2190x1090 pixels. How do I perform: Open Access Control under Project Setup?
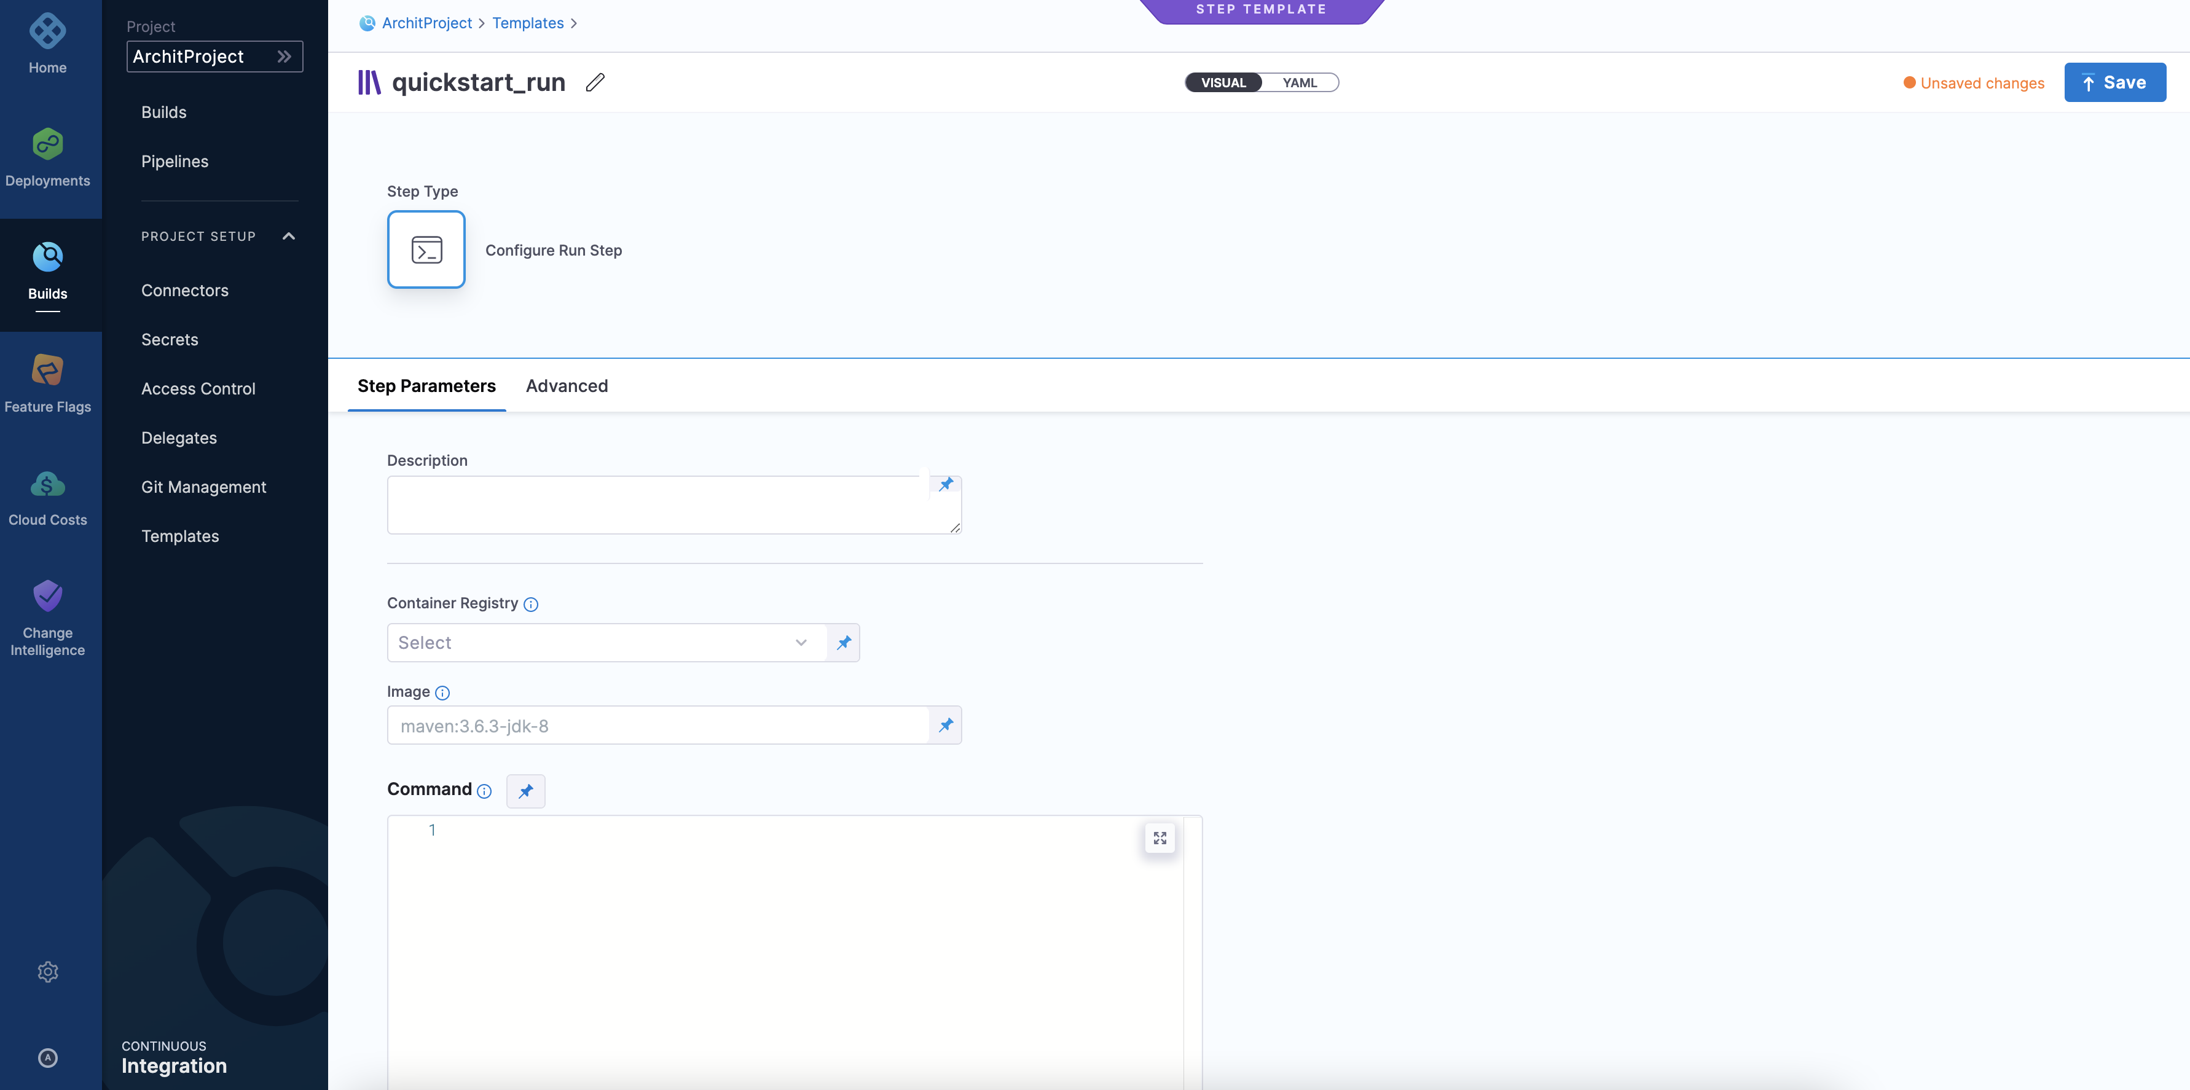click(198, 390)
